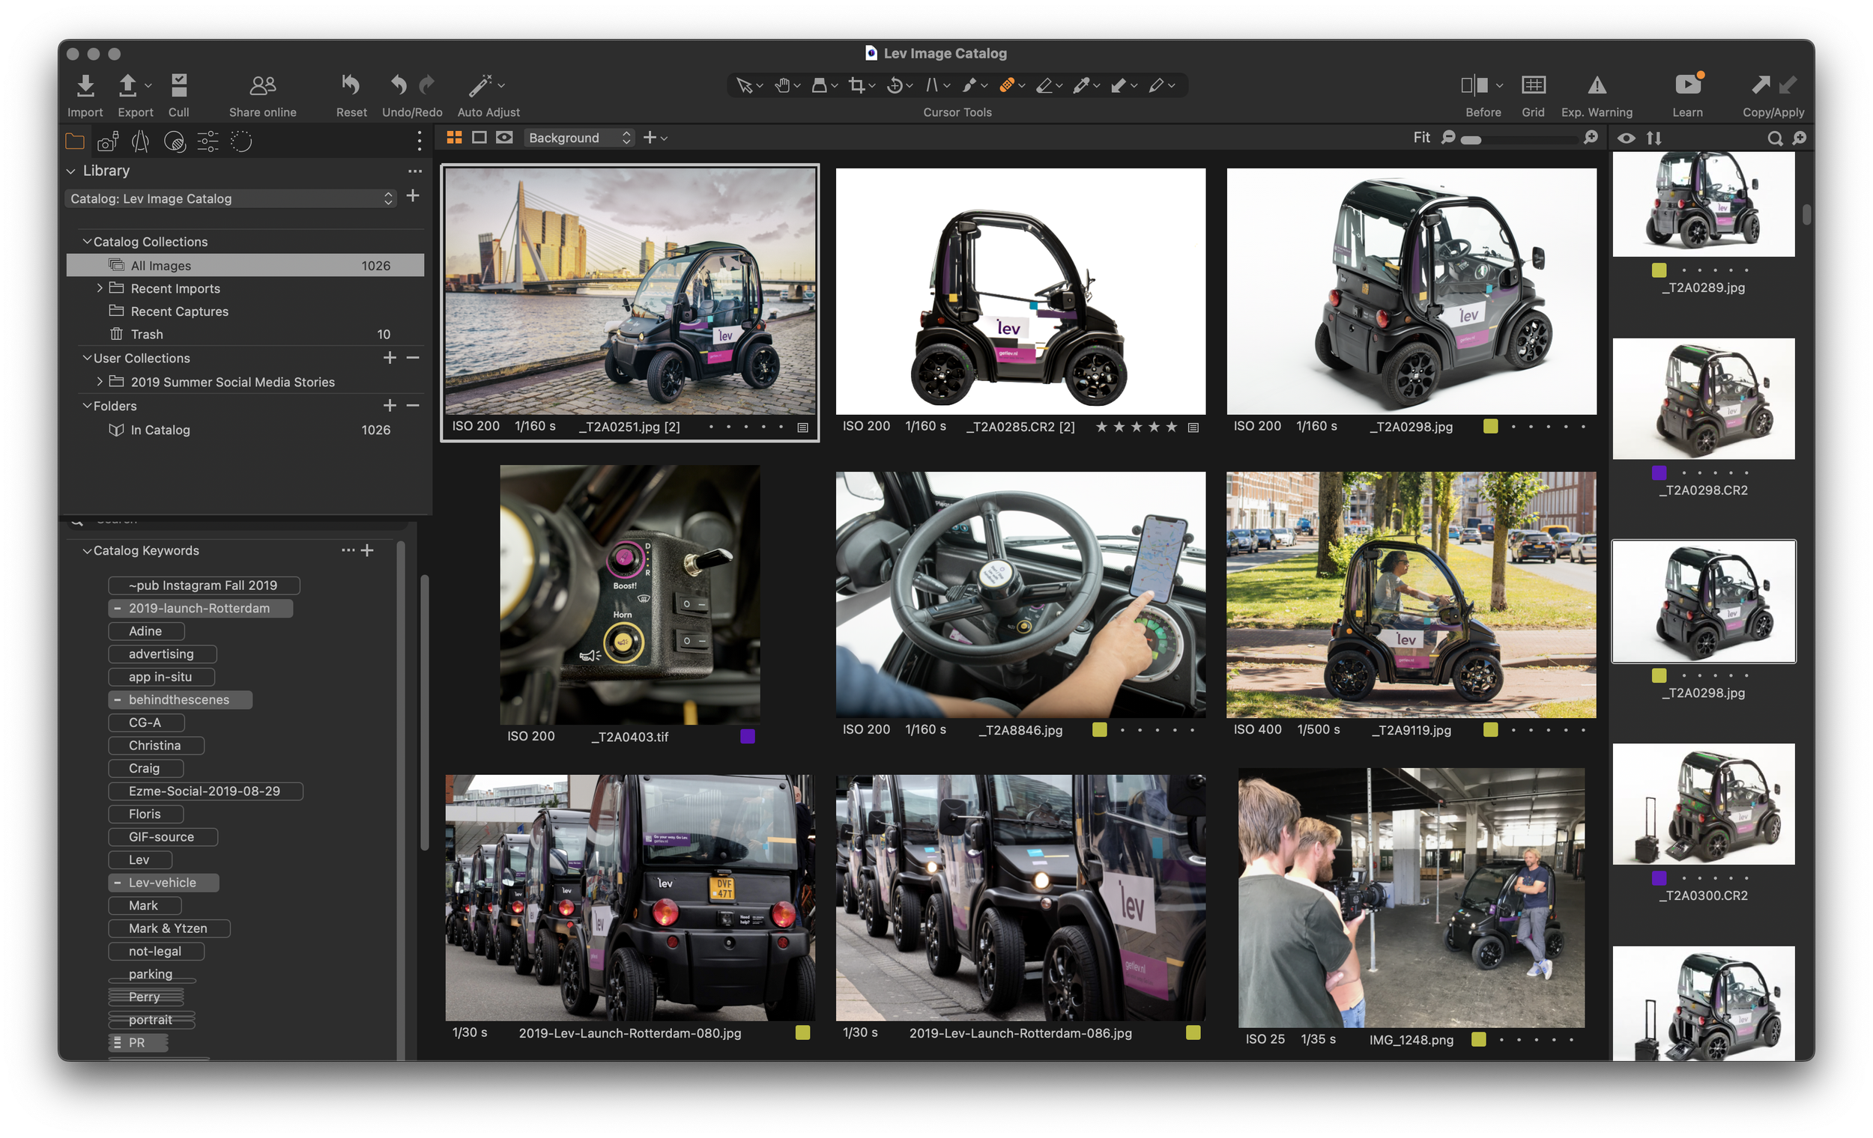This screenshot has height=1138, width=1873.
Task: Select the Crop cursor tool
Action: (x=856, y=86)
